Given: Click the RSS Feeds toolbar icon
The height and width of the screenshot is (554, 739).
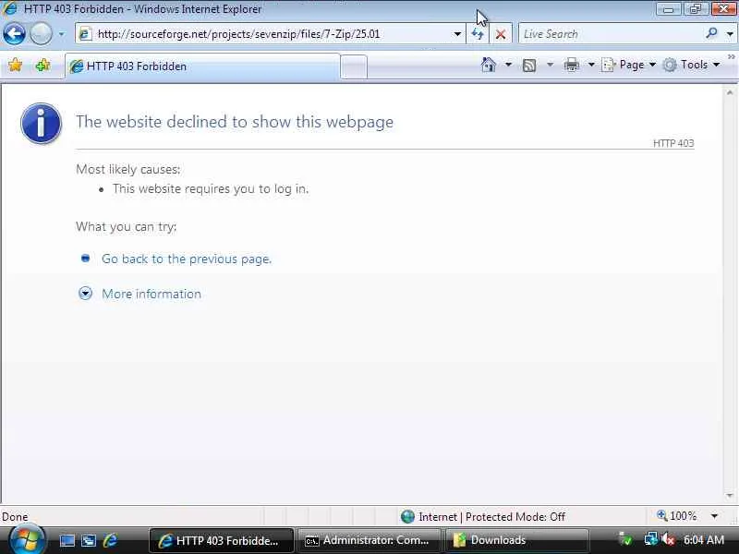Looking at the screenshot, I should point(529,65).
